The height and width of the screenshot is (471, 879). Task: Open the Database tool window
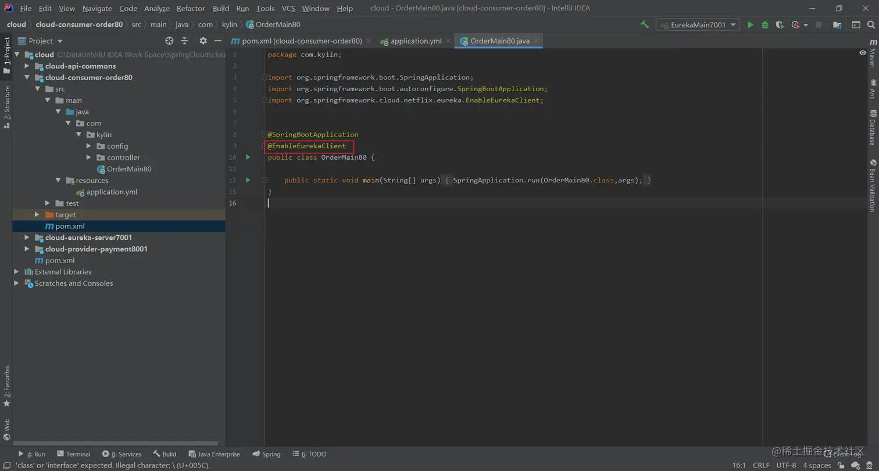point(872,127)
